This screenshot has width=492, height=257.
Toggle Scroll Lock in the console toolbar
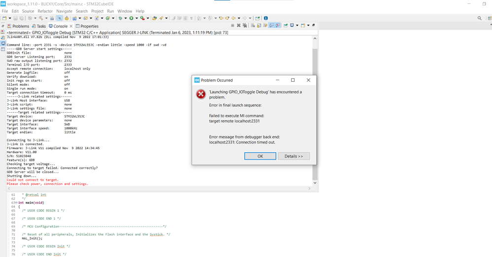pyautogui.click(x=259, y=26)
